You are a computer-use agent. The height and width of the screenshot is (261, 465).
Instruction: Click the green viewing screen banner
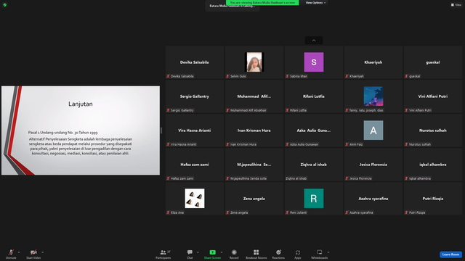pos(262,2)
